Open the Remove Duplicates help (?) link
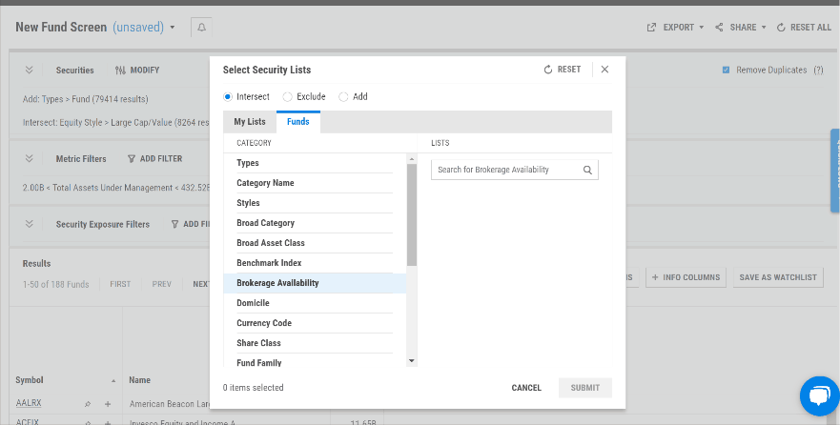 click(x=819, y=71)
